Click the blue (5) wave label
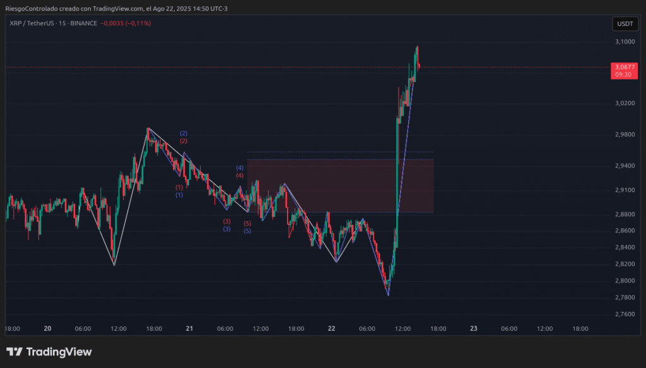 coord(247,231)
